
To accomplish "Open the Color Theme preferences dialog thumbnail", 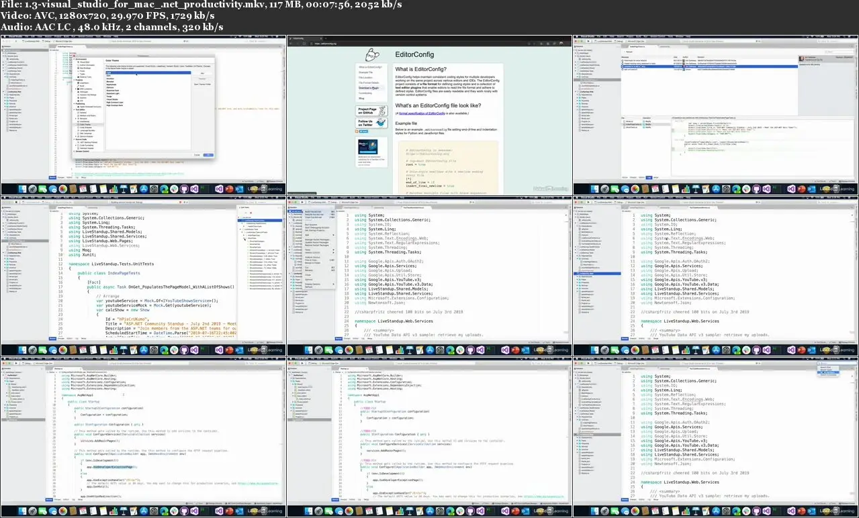I will (143, 115).
